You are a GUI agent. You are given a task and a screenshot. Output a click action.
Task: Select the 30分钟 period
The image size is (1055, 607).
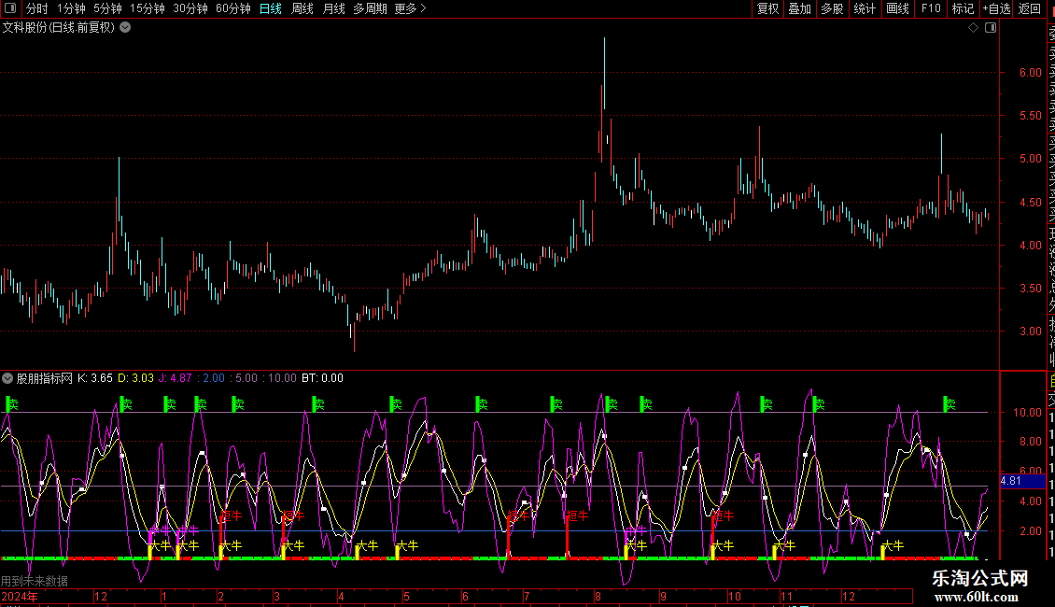click(190, 8)
